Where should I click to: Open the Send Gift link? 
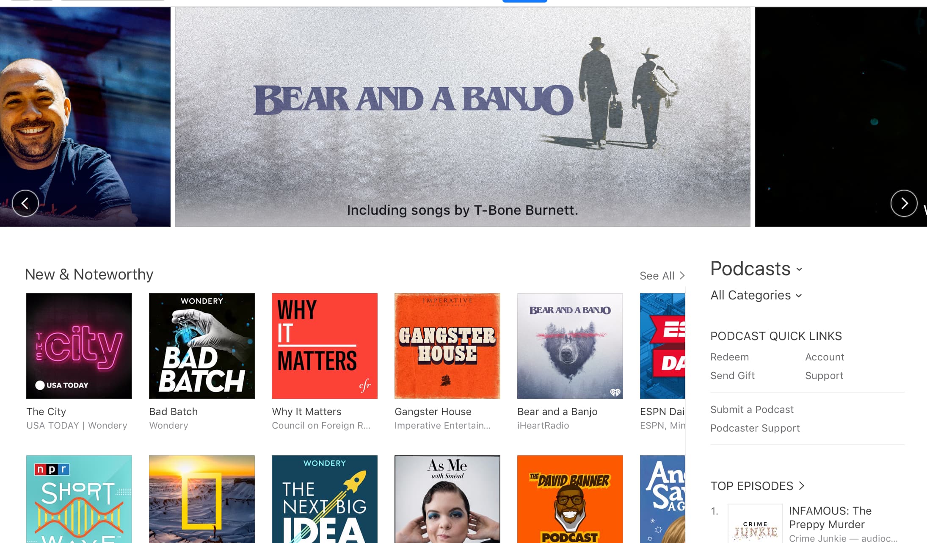733,376
